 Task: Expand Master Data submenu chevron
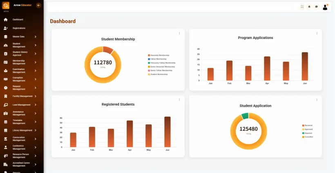[x=36, y=36]
